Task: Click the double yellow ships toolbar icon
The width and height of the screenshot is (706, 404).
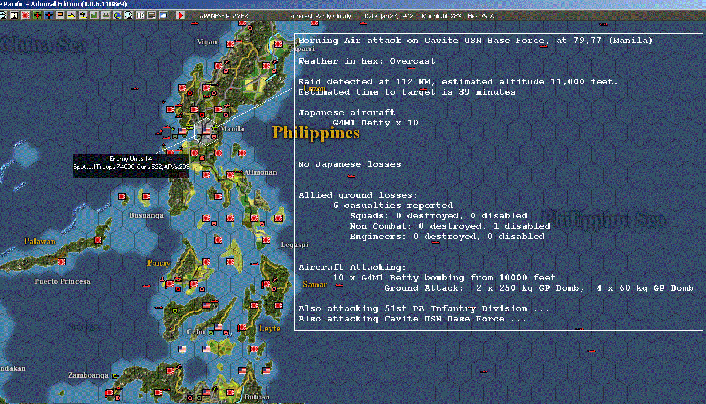Action: pos(83,15)
